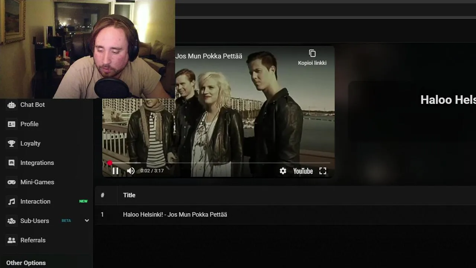Open the video on YouTube via the logo
Viewport: 476px width, 268px height.
(x=303, y=171)
